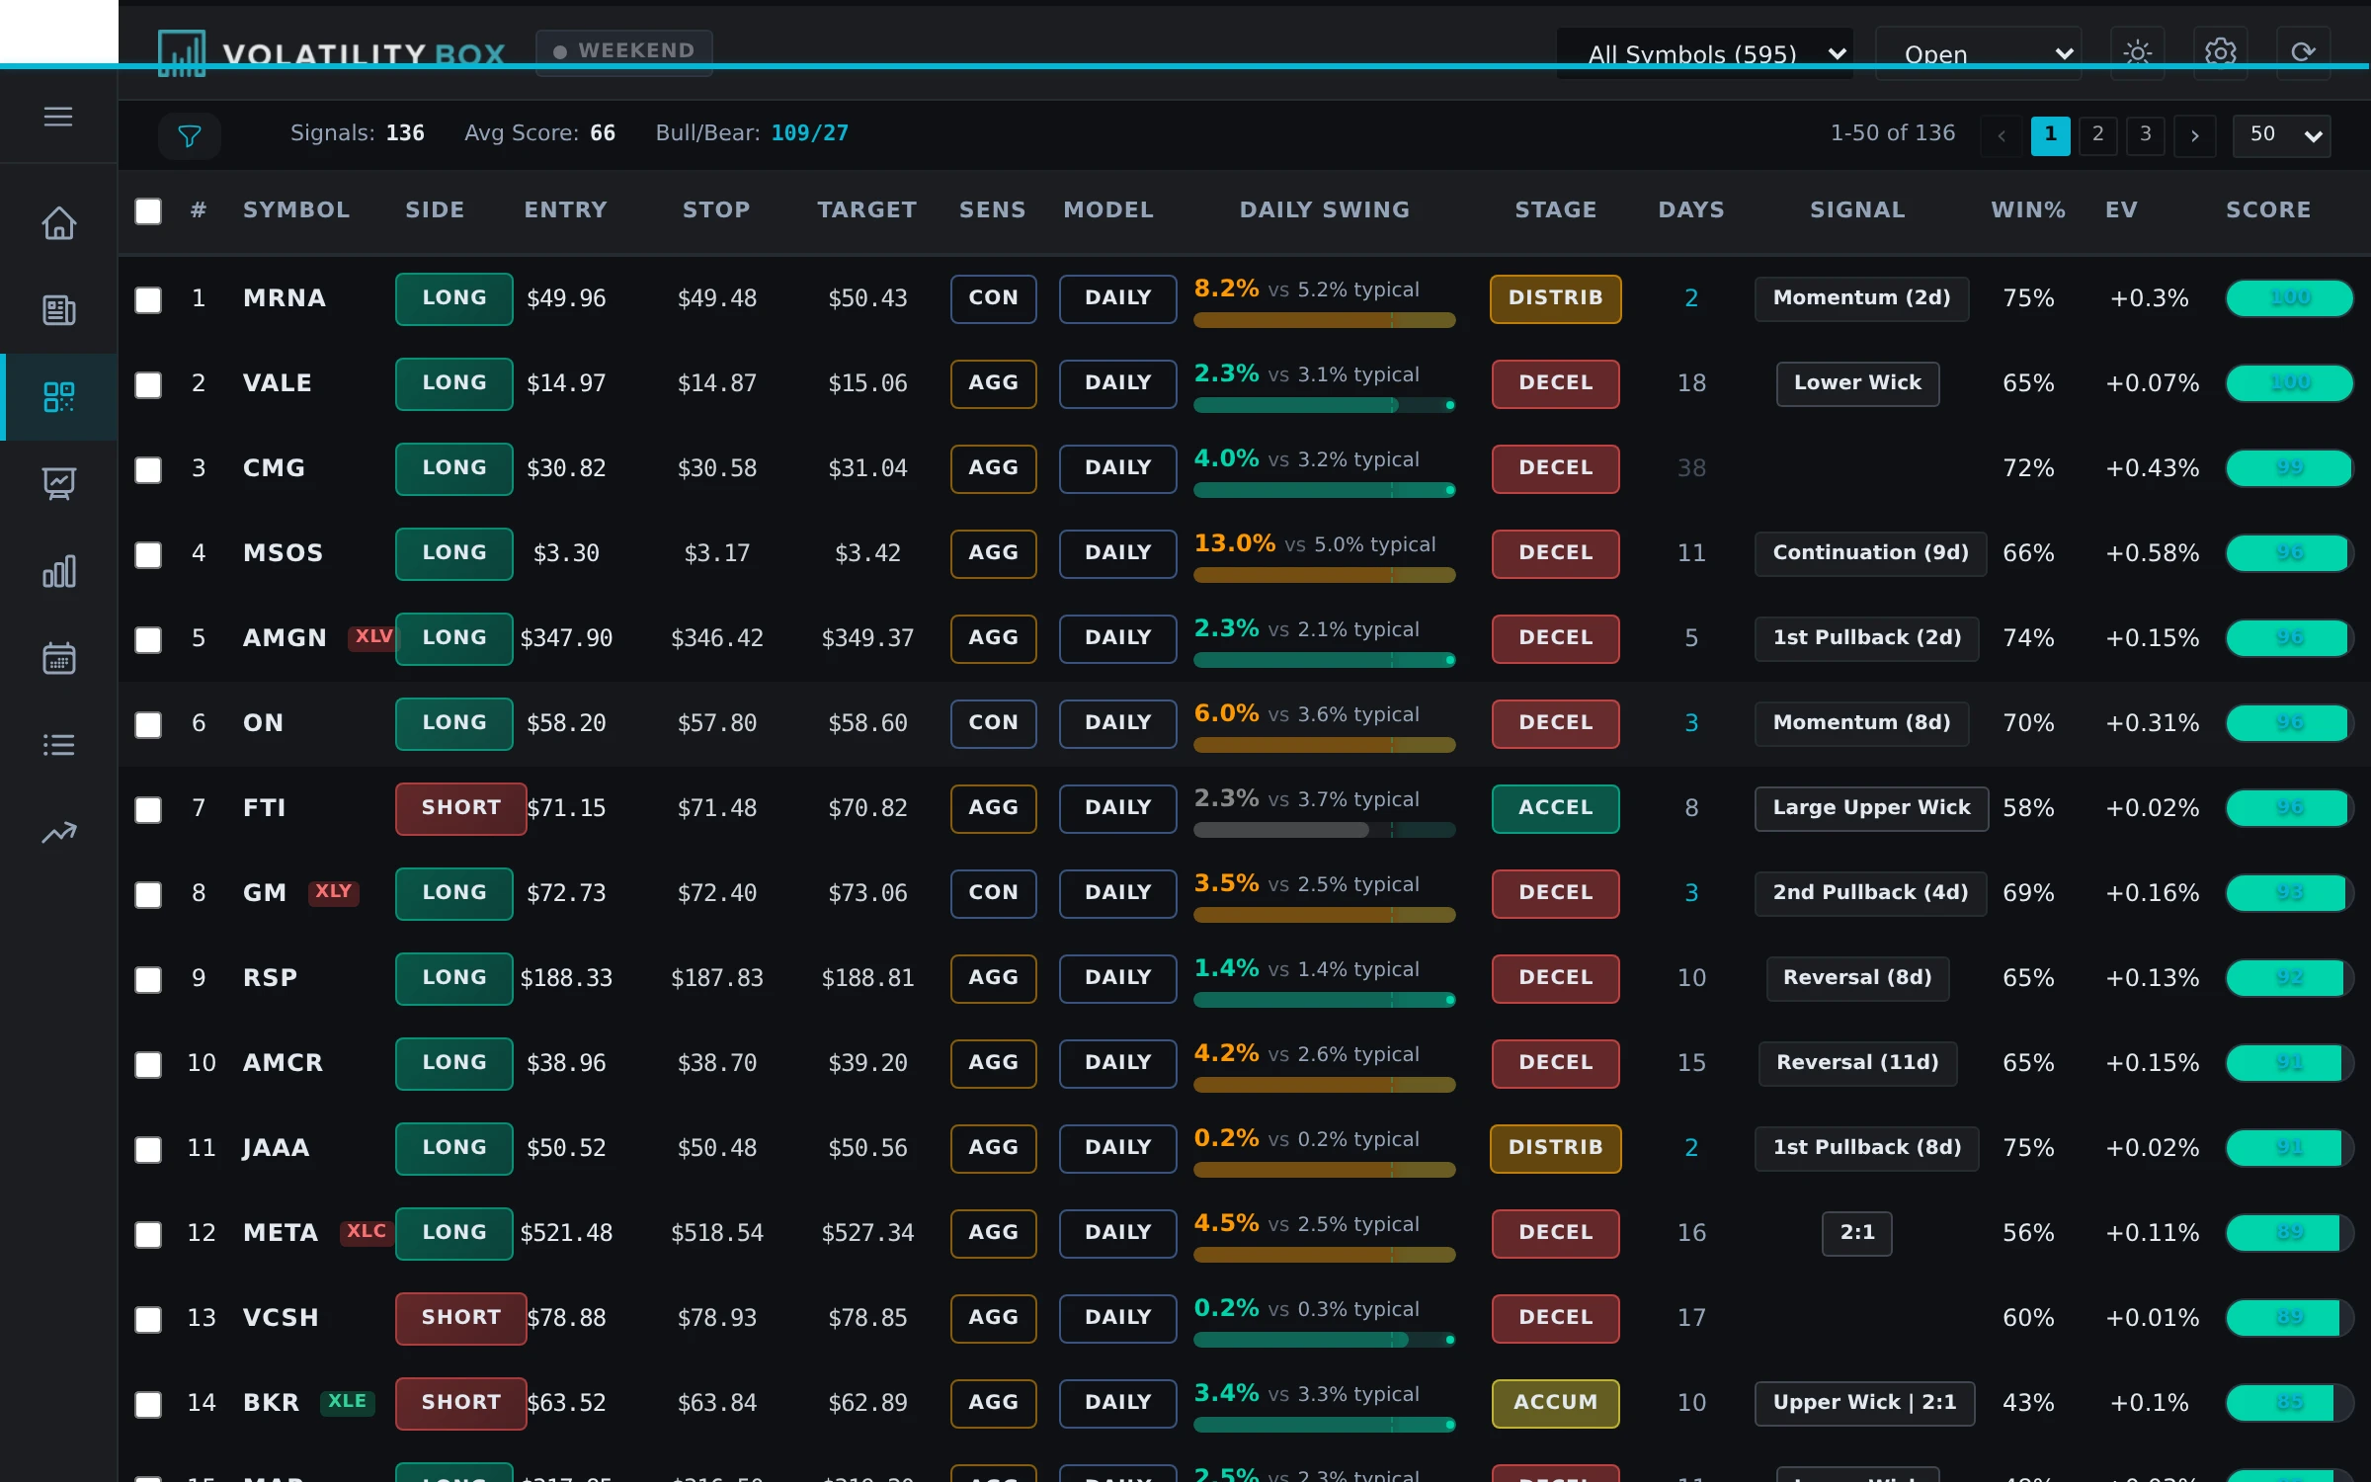
Task: Click the WEEKEND status badge
Action: click(623, 51)
